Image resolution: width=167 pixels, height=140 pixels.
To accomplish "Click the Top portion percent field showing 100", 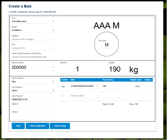I will (x=114, y=86).
